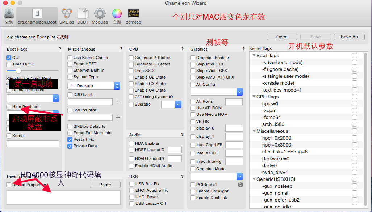372x212 pixels.
Task: Open the 安装 install toolbar pane
Action: tap(9, 16)
